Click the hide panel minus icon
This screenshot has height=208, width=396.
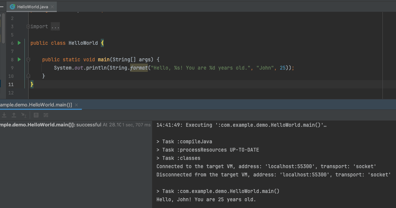(x=2, y=7)
